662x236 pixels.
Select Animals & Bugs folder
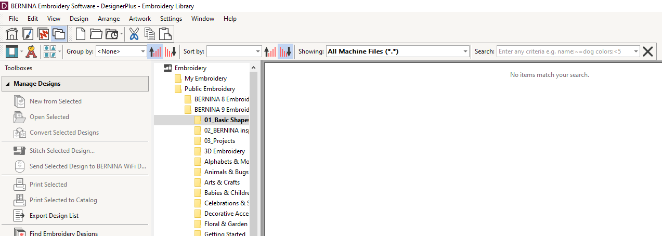pyautogui.click(x=226, y=172)
